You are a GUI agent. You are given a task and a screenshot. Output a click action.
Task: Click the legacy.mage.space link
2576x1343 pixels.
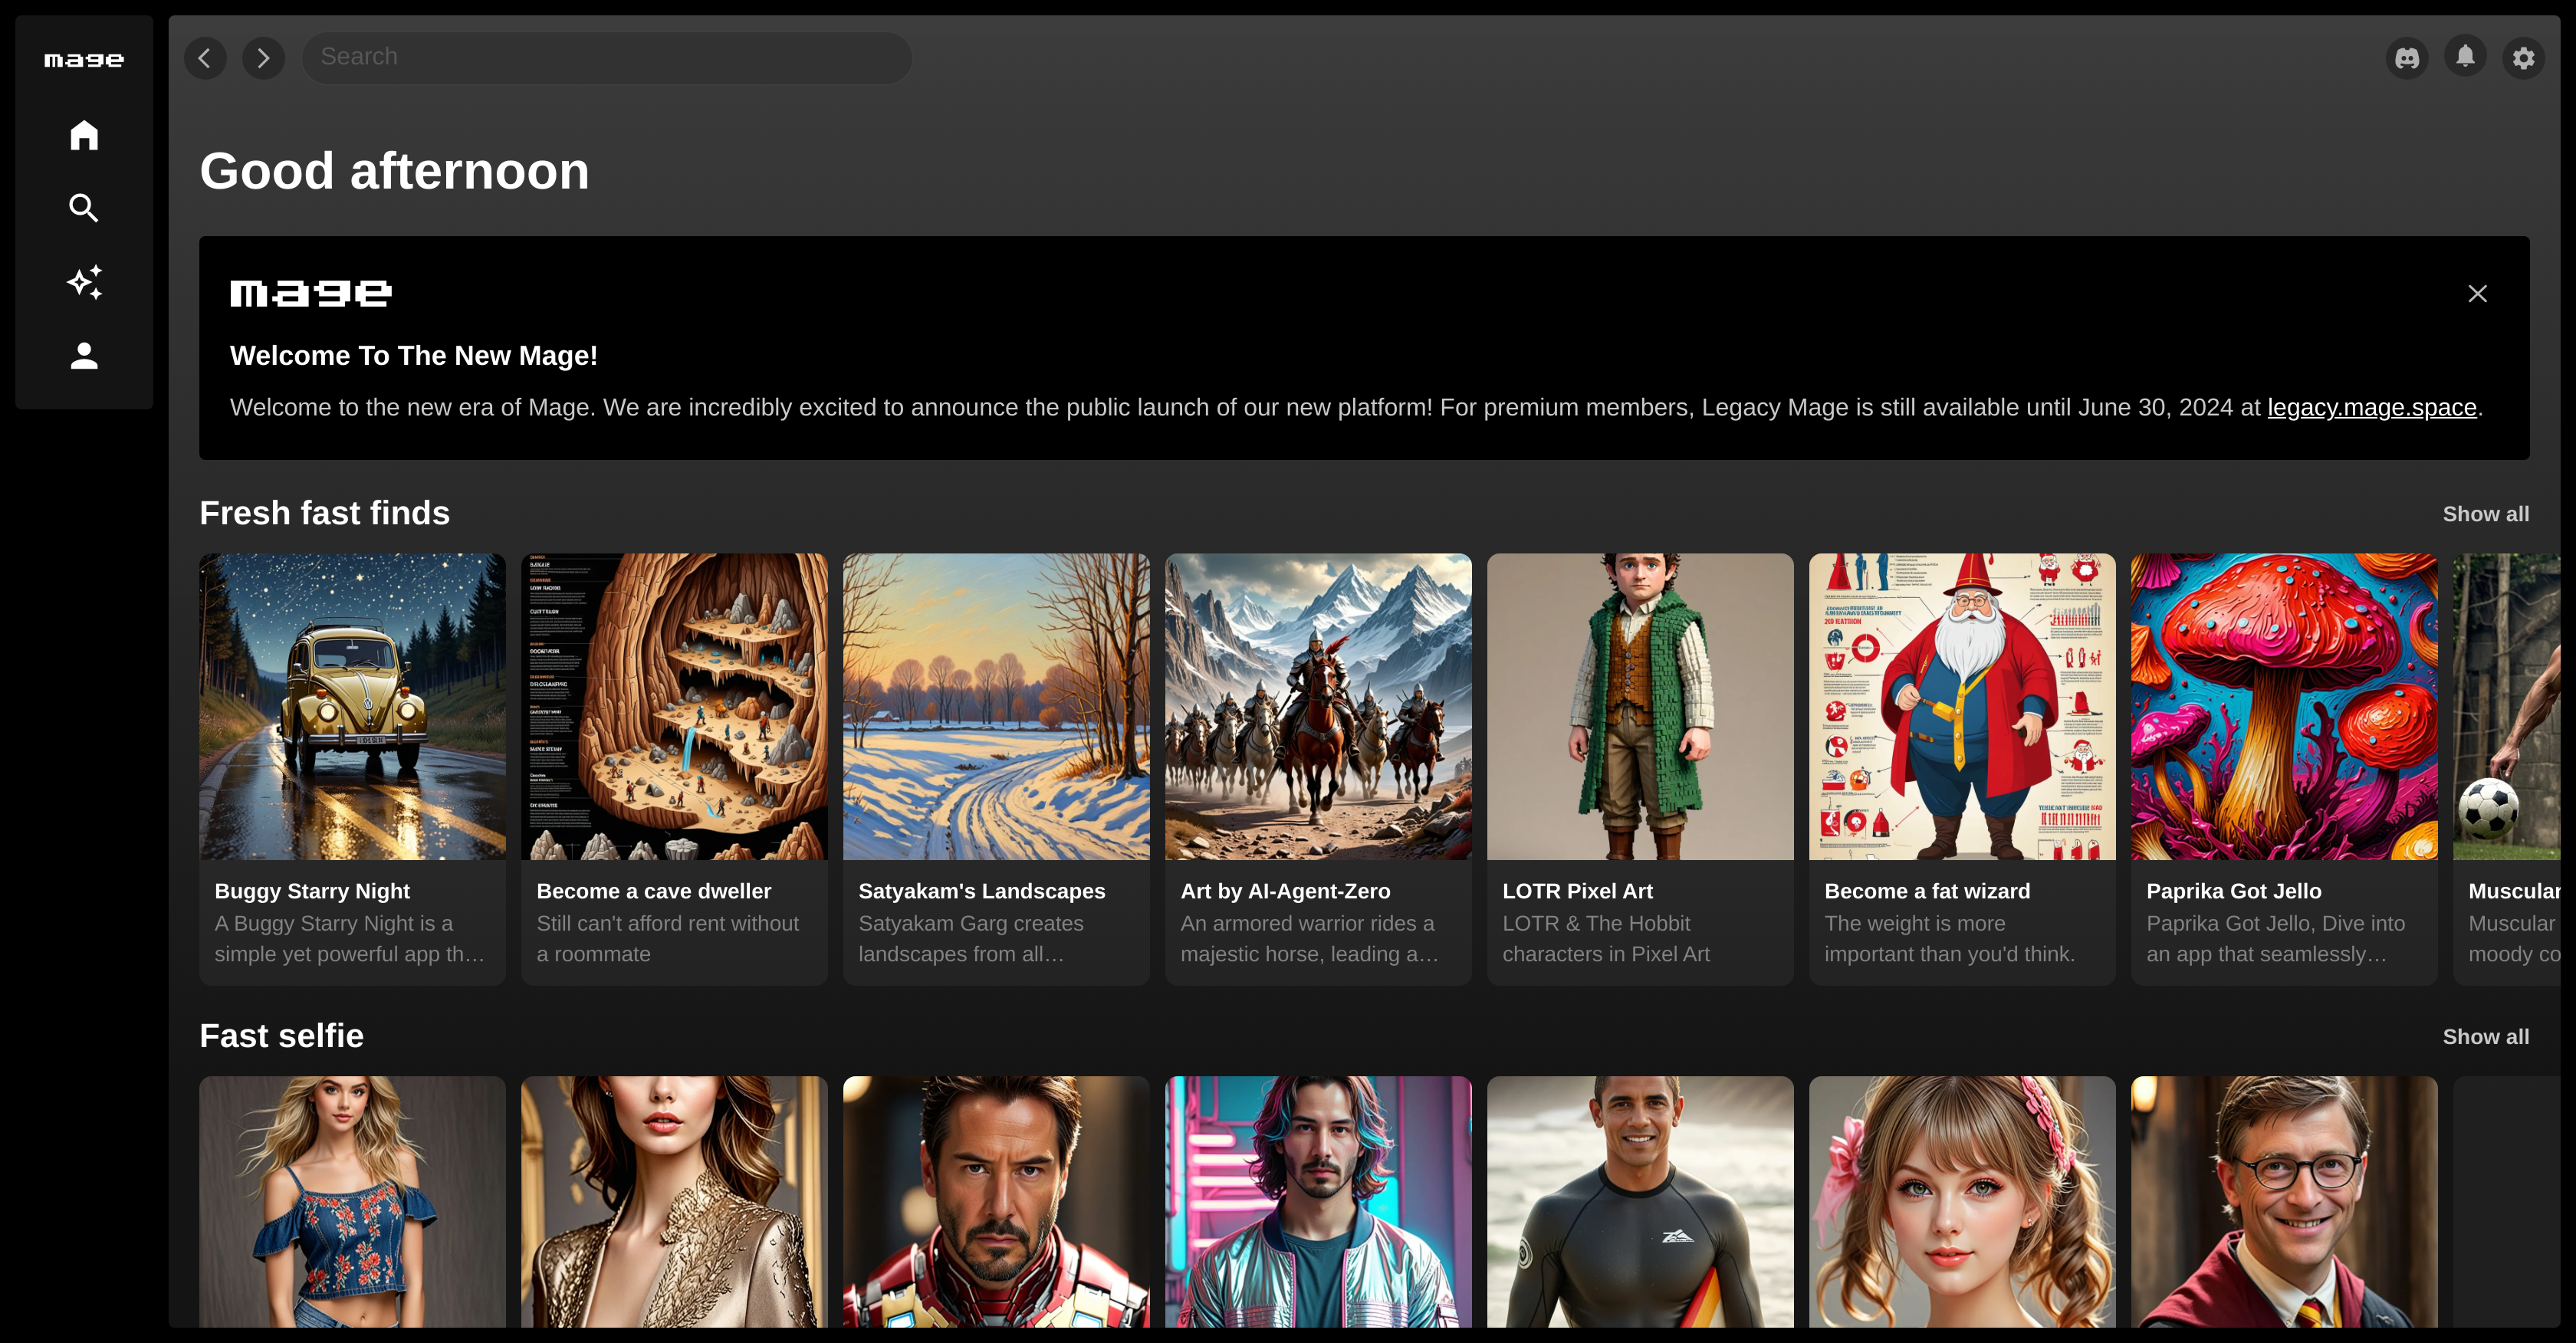point(2371,407)
